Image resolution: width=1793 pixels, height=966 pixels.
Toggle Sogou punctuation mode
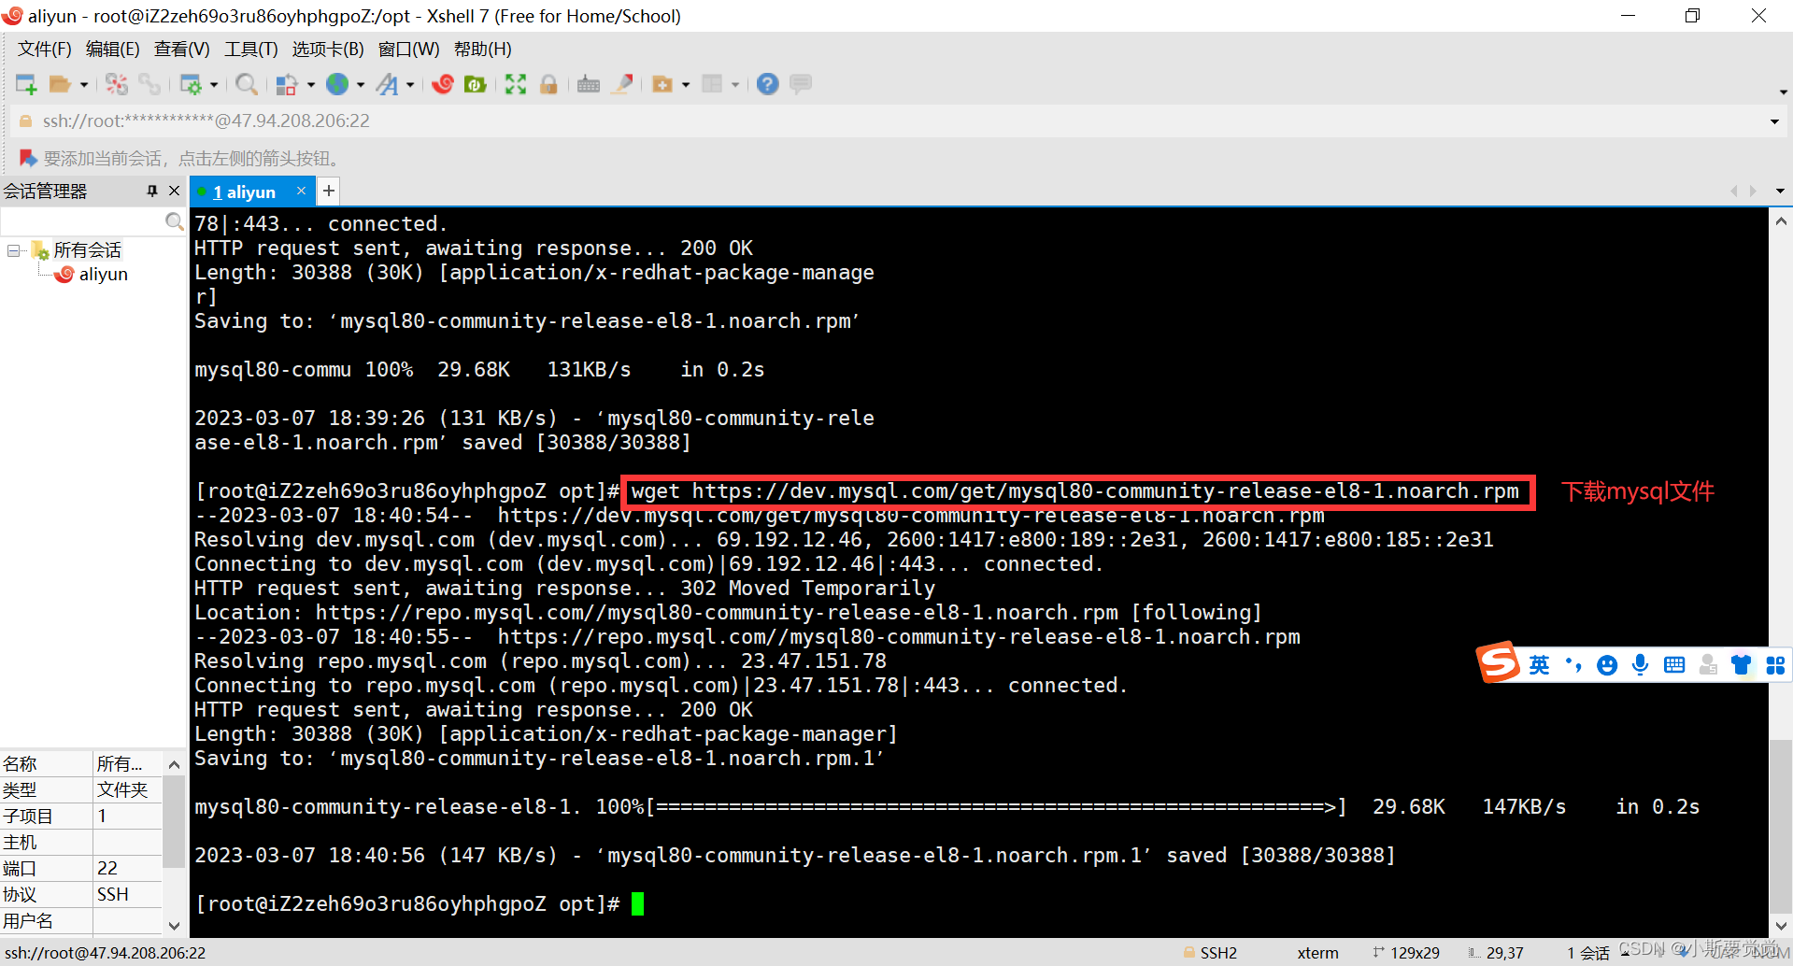click(1574, 664)
